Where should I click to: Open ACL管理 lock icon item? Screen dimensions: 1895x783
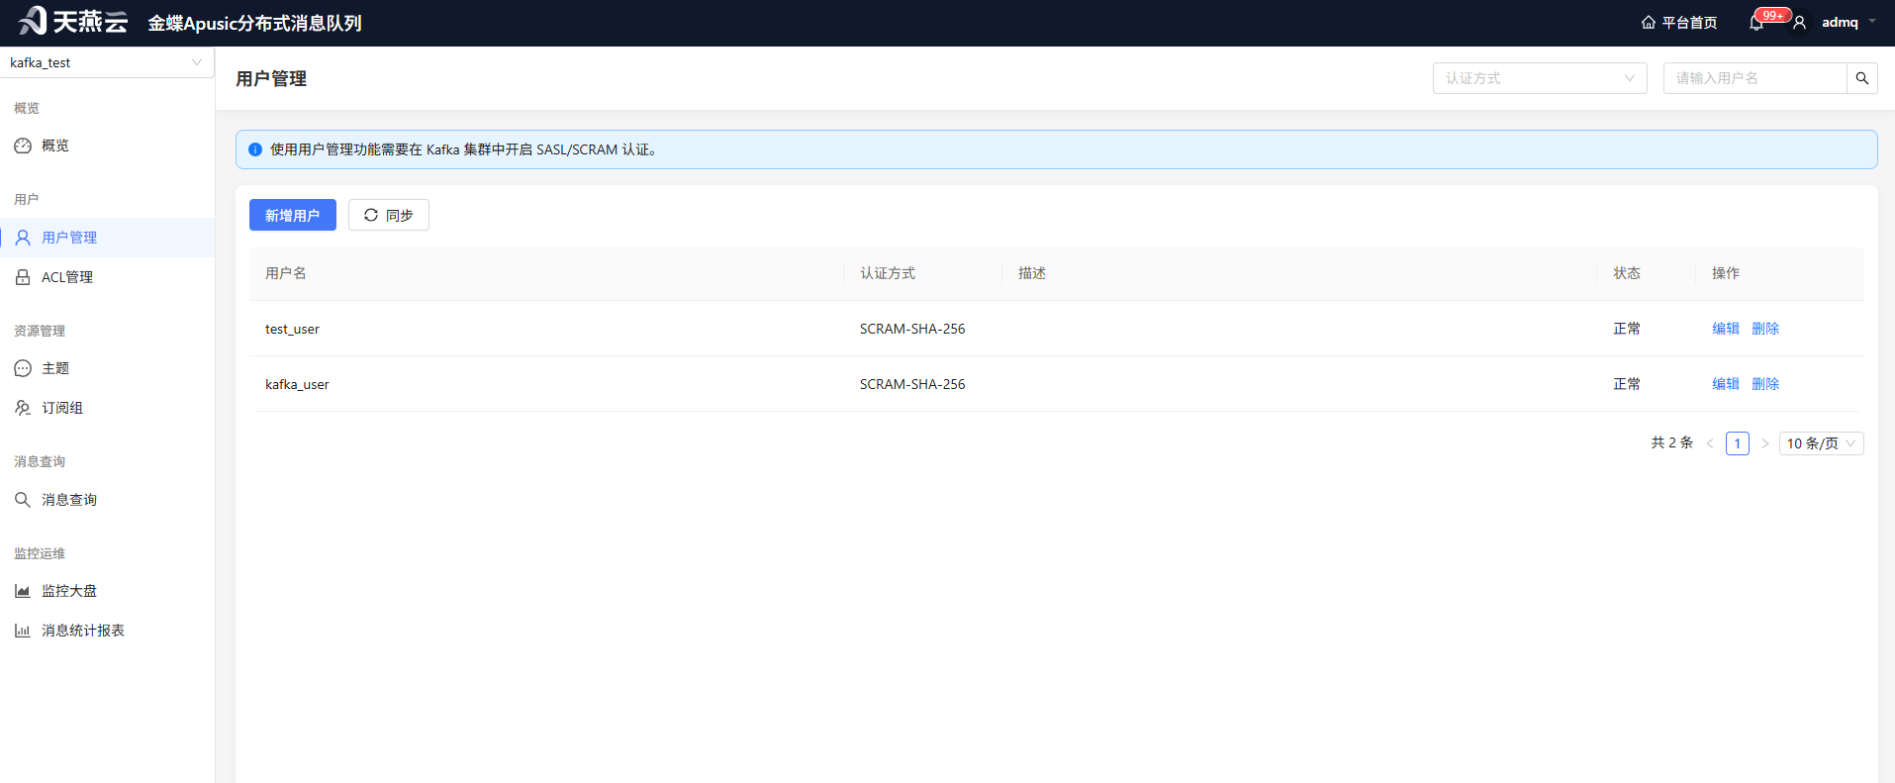(107, 277)
